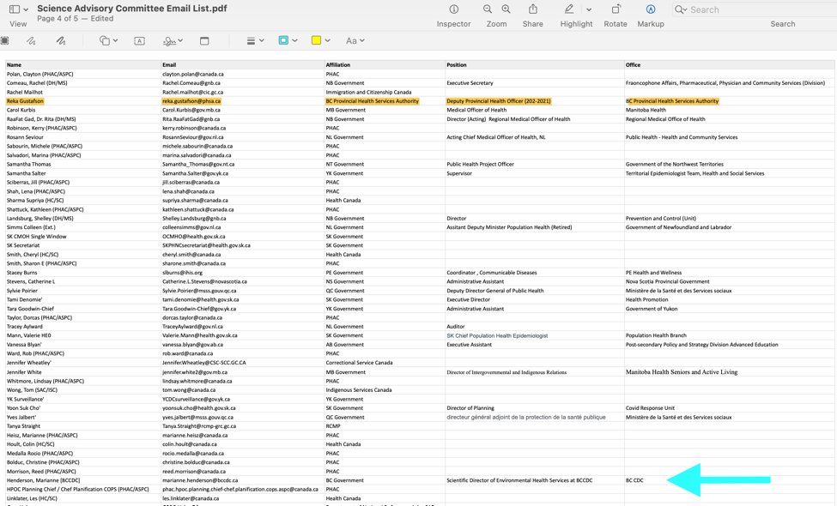Screen dimensions: 837x506
Task: Expand the Signature dropdown arrow
Action: [180, 40]
